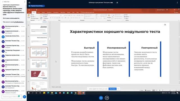This screenshot has width=180, height=101.
Task: Toggle the Notes pane in the status bar
Action: pyautogui.click(x=142, y=90)
